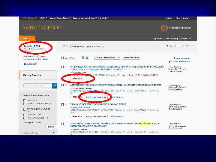Click the more options / values link
The image size is (216, 162).
32,122
